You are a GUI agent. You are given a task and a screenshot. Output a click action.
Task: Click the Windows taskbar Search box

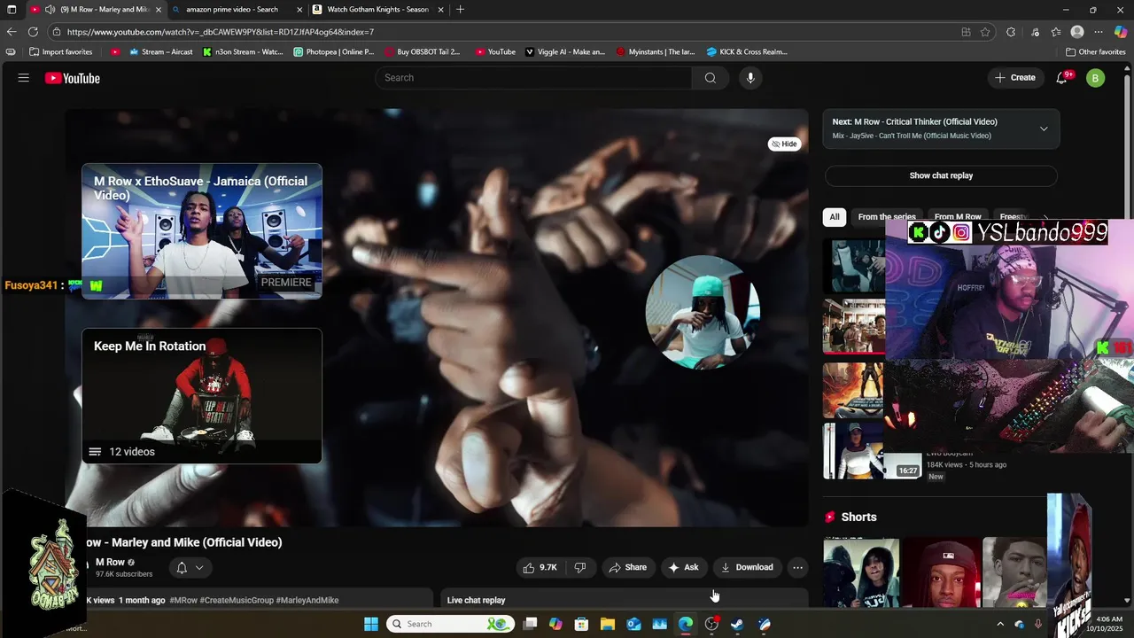450,624
